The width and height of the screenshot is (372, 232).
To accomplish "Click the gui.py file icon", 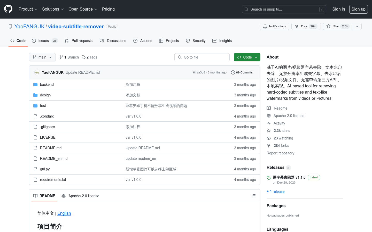I will 35,169.
